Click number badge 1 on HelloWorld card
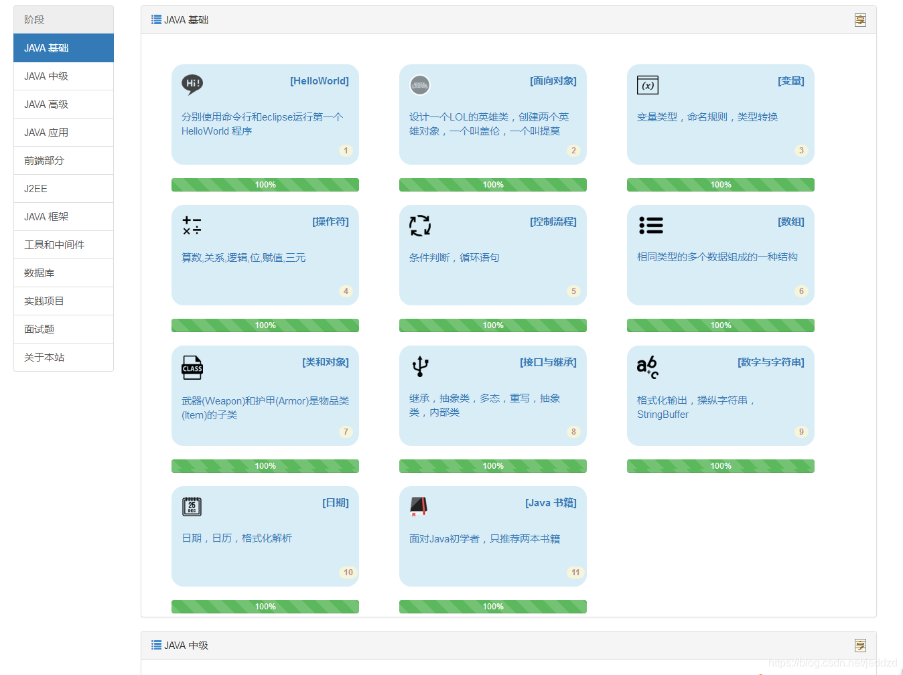The height and width of the screenshot is (675, 903). (x=346, y=151)
